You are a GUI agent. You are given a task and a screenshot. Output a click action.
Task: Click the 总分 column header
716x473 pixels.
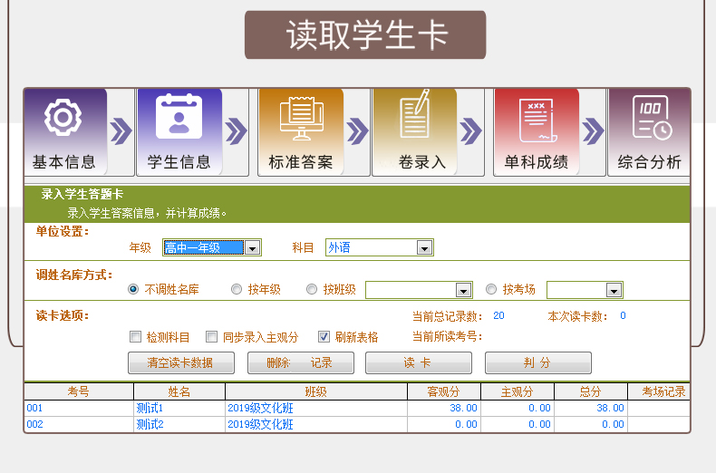[590, 391]
